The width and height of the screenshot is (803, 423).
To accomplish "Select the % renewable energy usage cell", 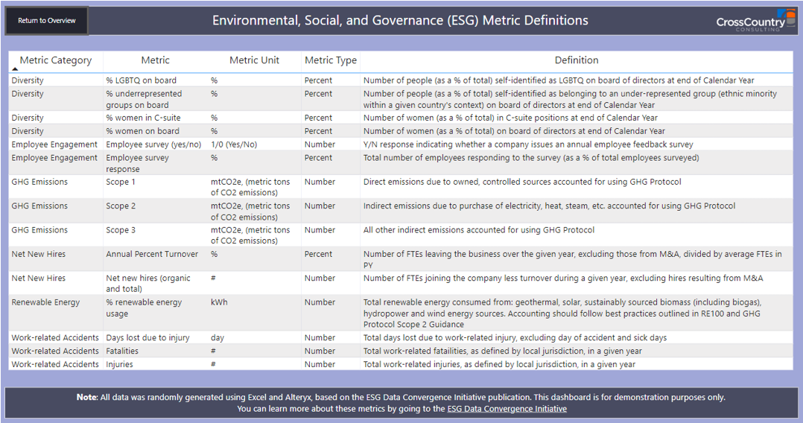I will pyautogui.click(x=144, y=308).
